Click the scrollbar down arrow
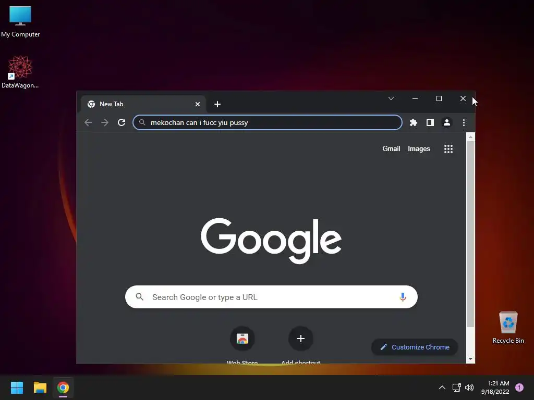This screenshot has height=400, width=534. [x=470, y=358]
